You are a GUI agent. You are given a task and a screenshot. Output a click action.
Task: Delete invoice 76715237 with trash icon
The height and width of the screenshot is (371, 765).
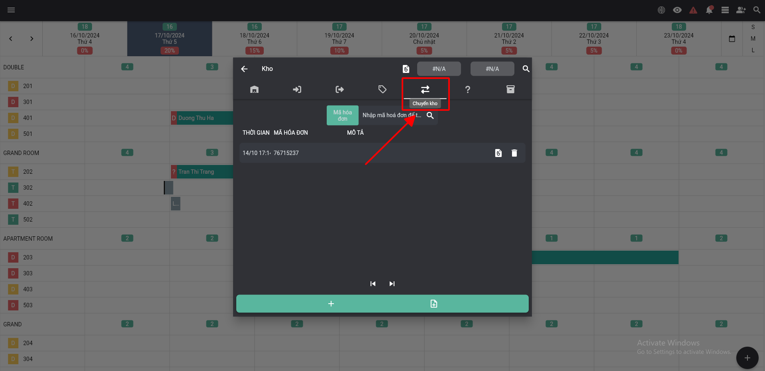pos(514,153)
